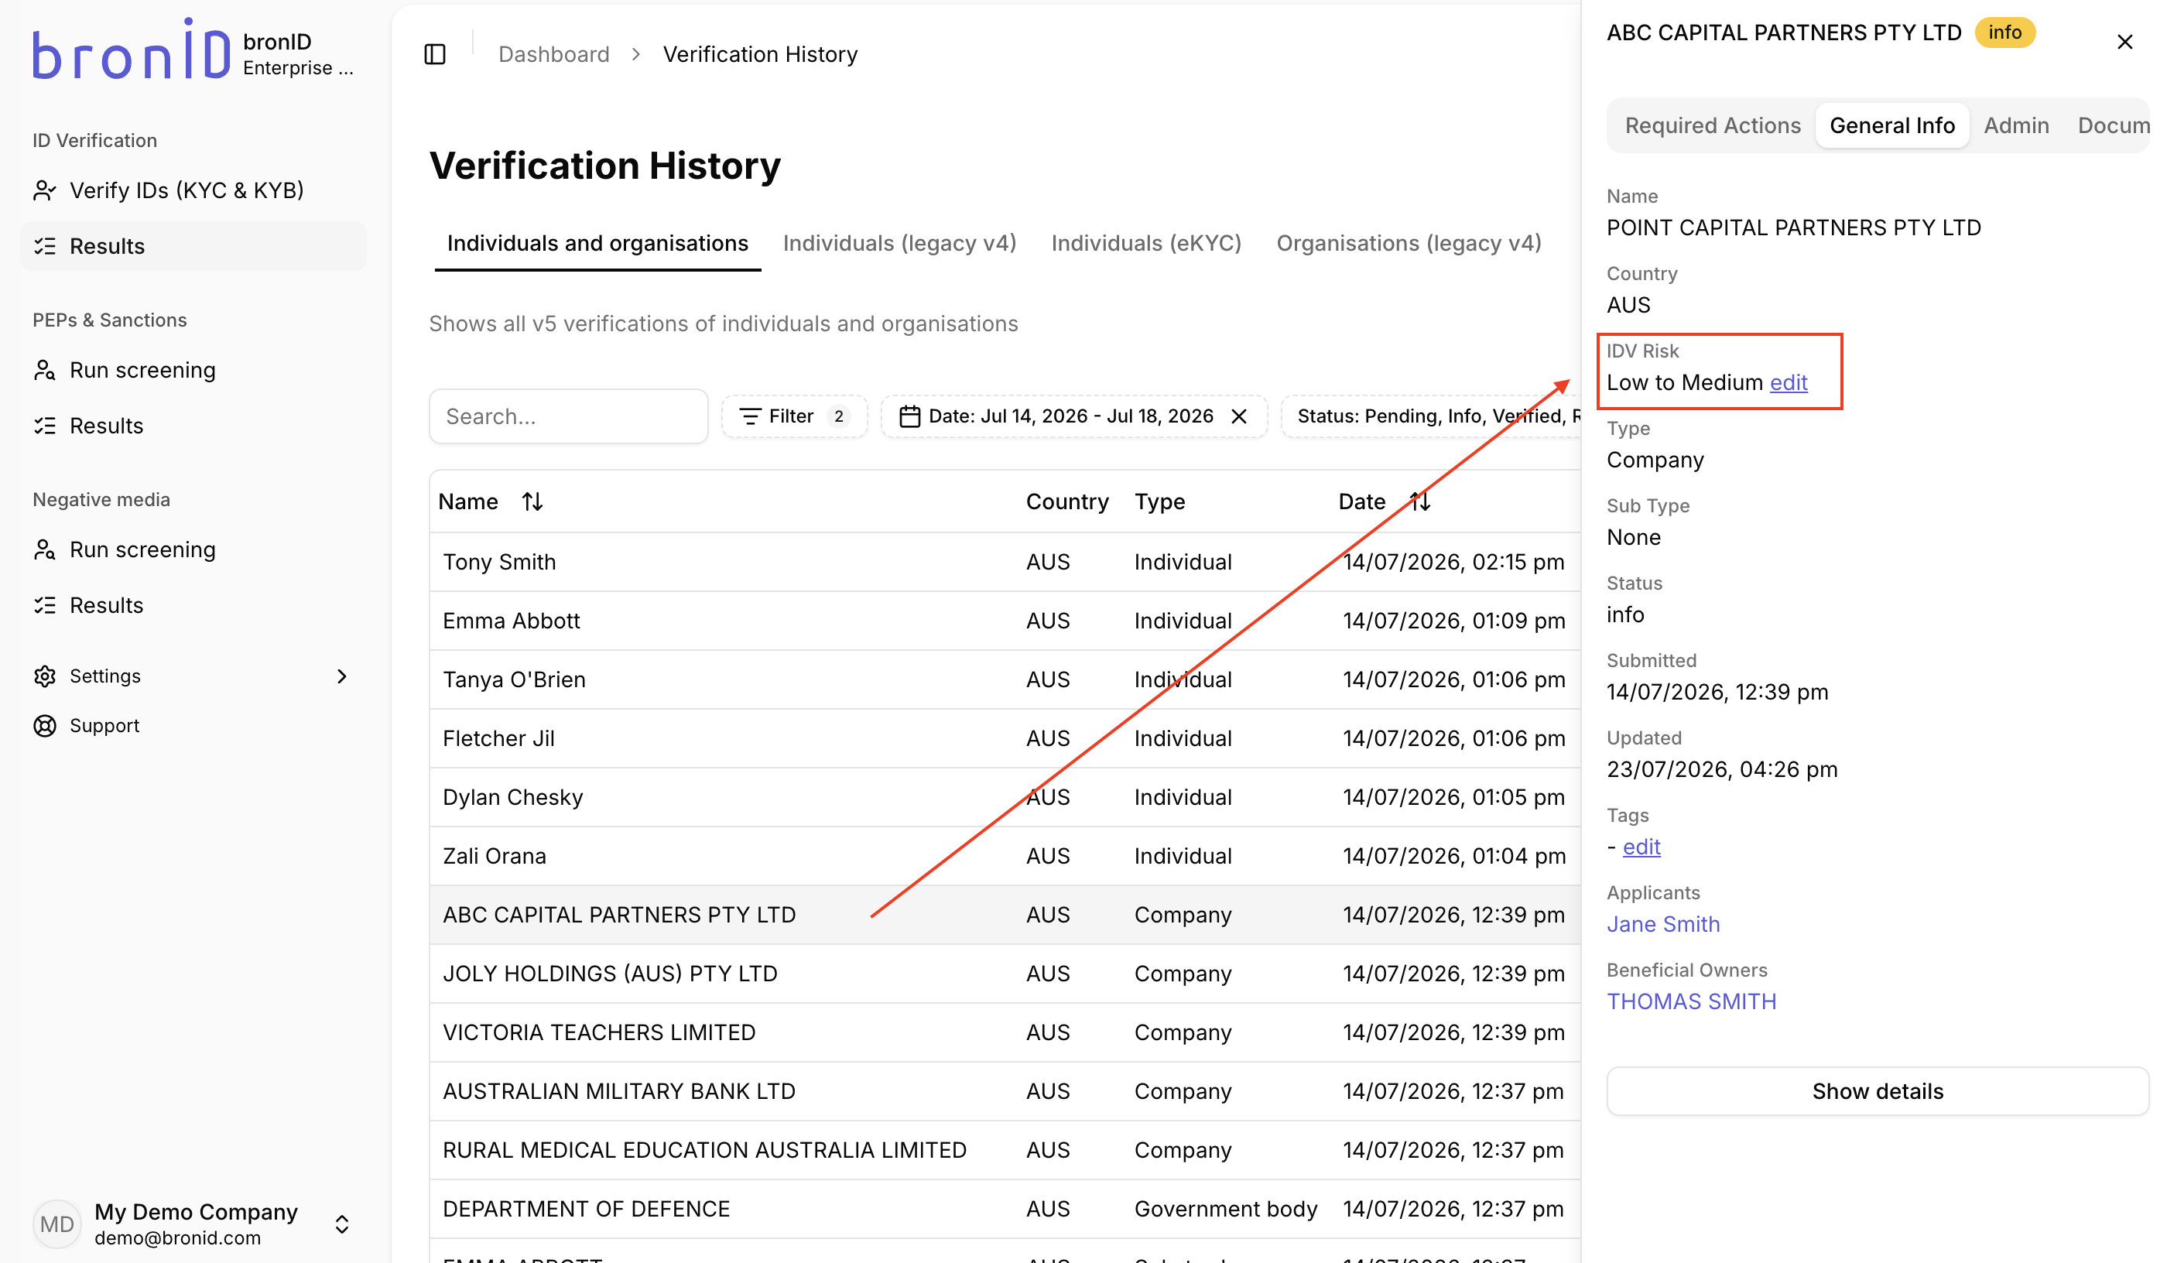
Task: Click the Show details button
Action: tap(1878, 1091)
